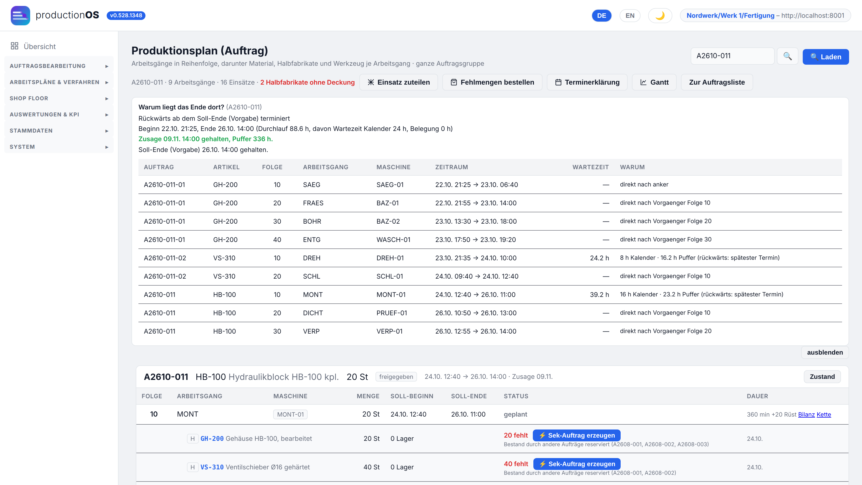Click the H badge beside VS-310
This screenshot has height=485, width=862.
[192, 467]
